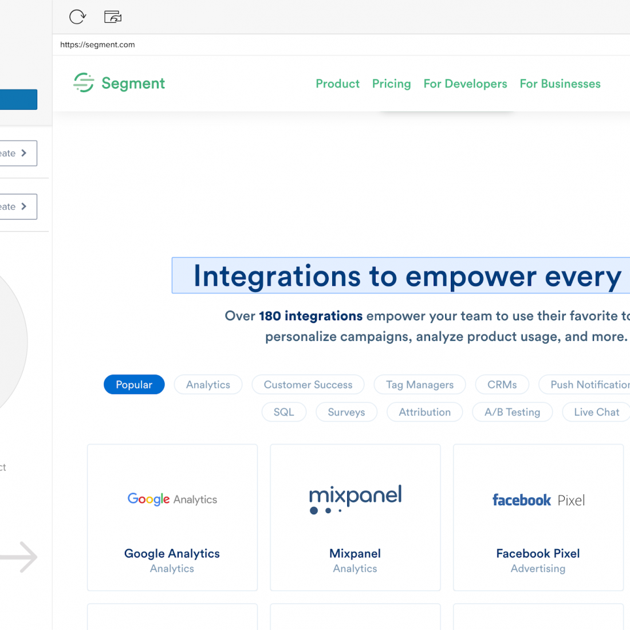Click the mixpanel logo with three dots
Viewport: 630px width, 630px height.
click(355, 499)
